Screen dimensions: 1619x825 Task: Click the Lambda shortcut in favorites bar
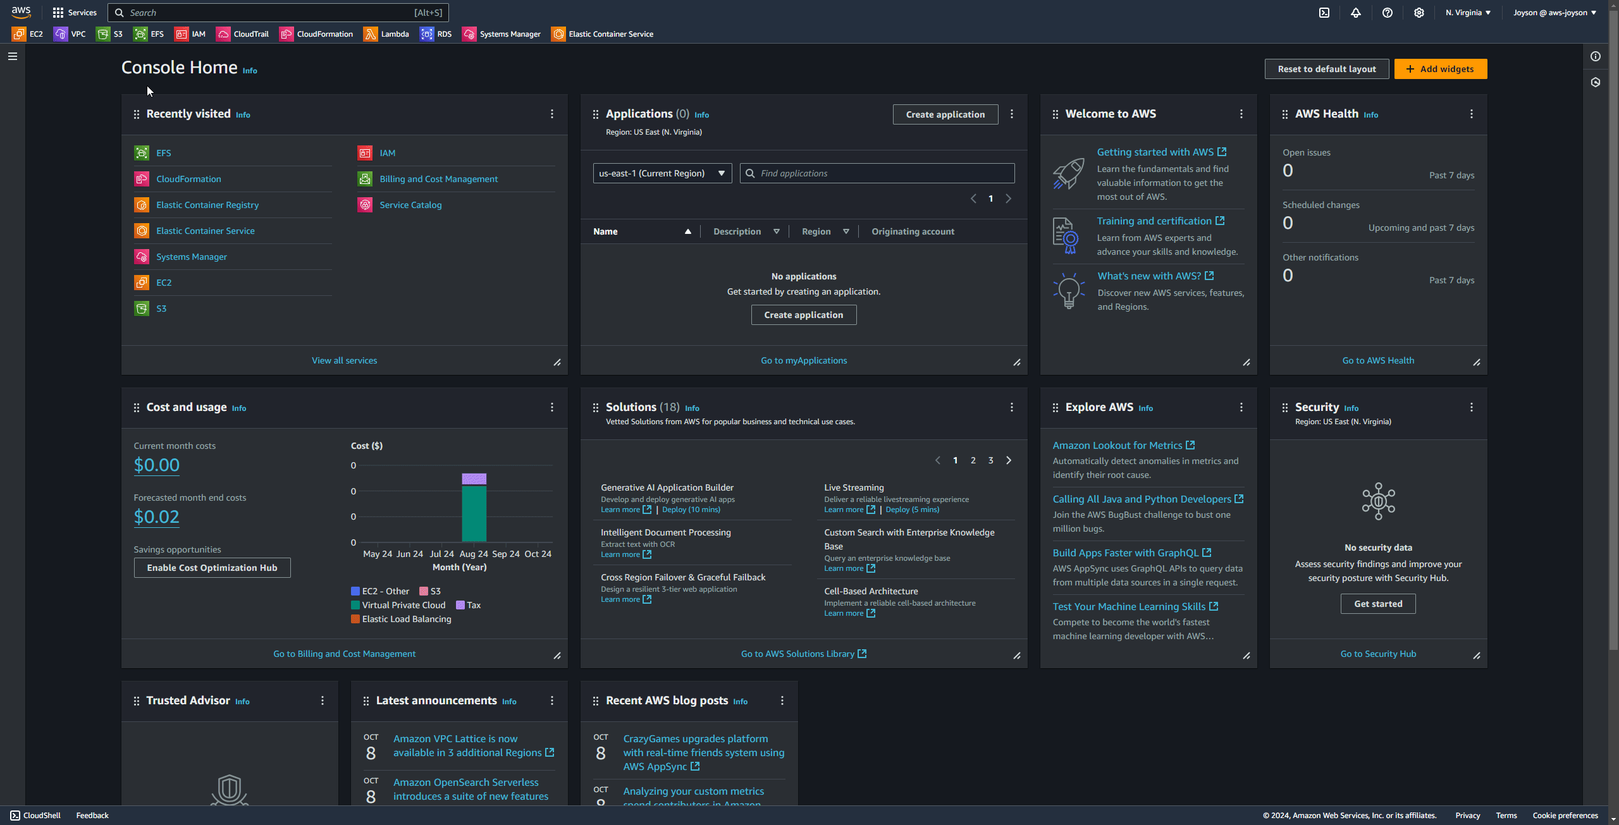tap(386, 34)
